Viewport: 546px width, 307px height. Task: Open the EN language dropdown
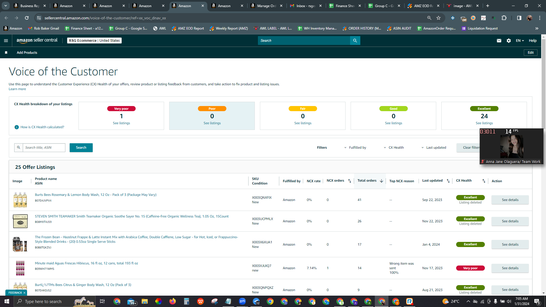tap(520, 41)
